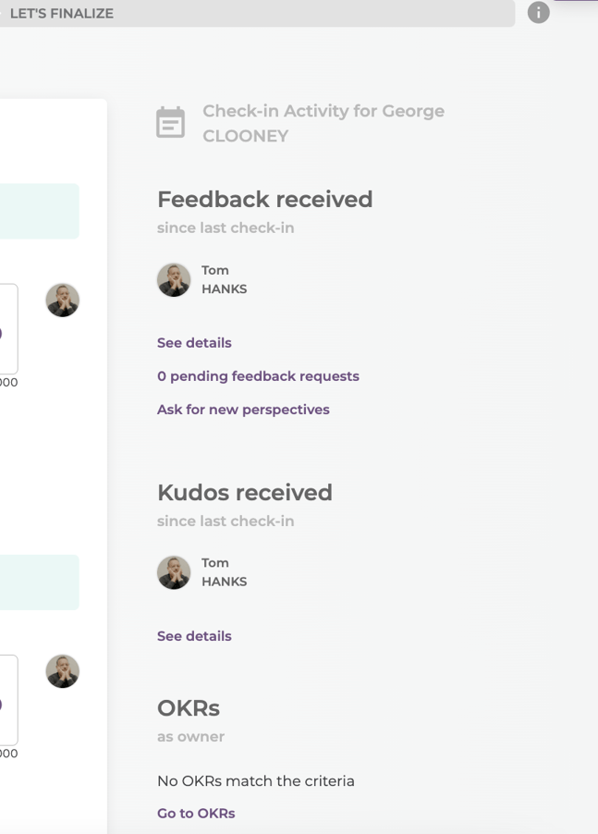Viewport: 598px width, 834px height.
Task: Collapse the Feedback received section heading
Action: coord(265,200)
